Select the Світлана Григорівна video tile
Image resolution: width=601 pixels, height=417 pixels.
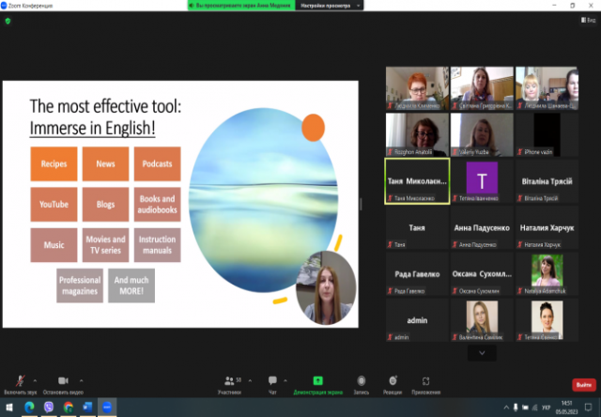482,88
